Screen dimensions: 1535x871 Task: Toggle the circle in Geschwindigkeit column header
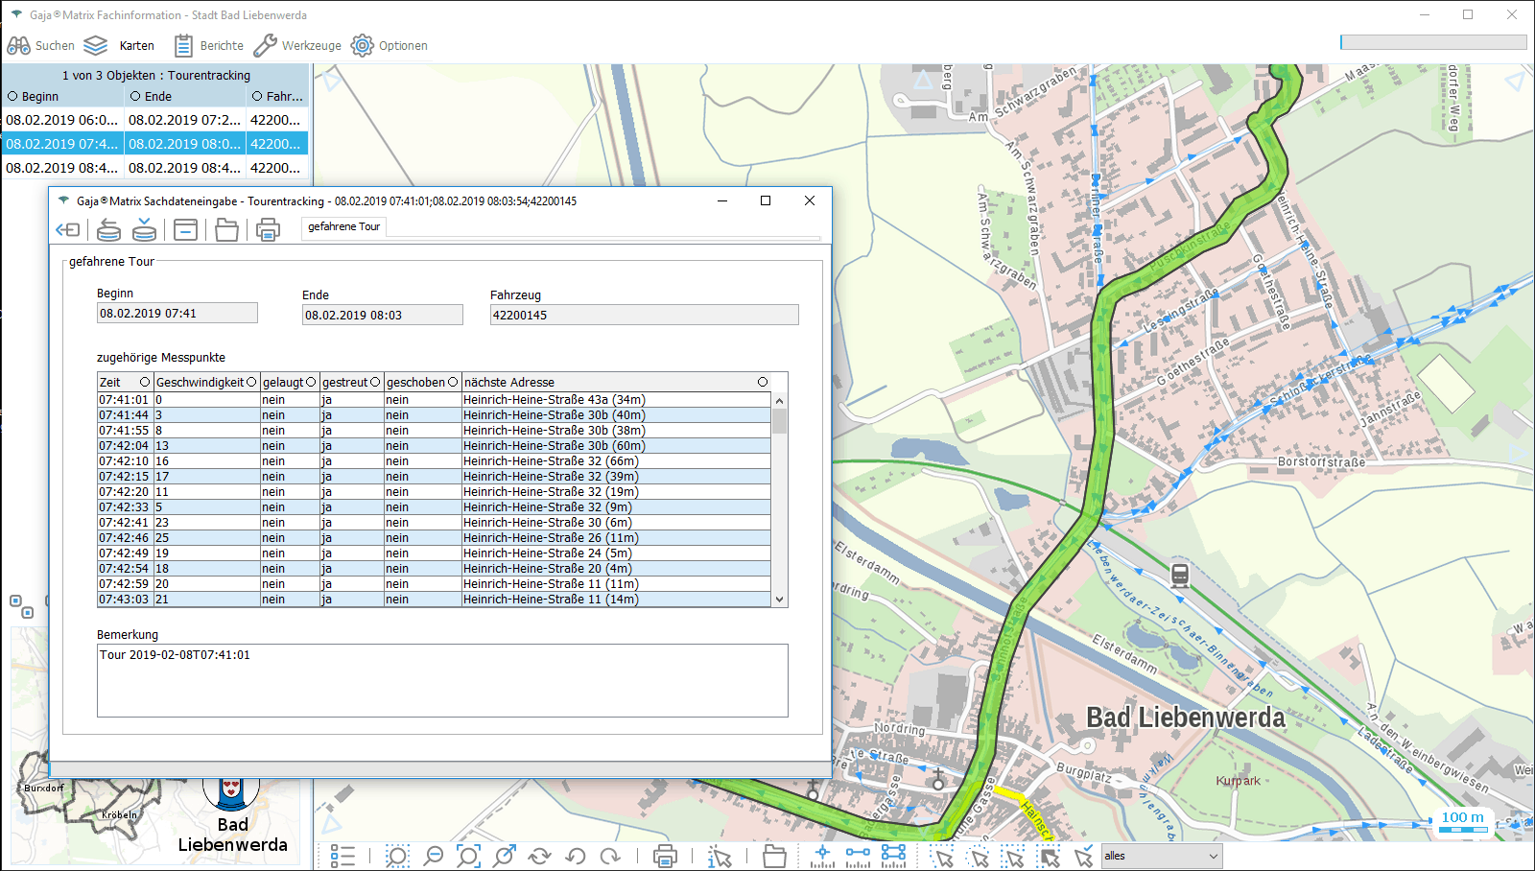tap(251, 382)
